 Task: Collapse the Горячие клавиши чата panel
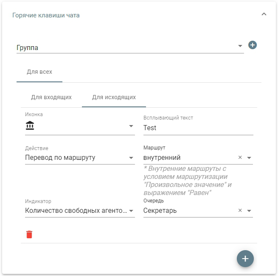coord(264,14)
